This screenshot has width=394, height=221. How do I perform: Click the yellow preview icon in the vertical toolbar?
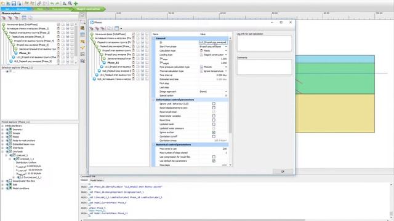pos(82,41)
